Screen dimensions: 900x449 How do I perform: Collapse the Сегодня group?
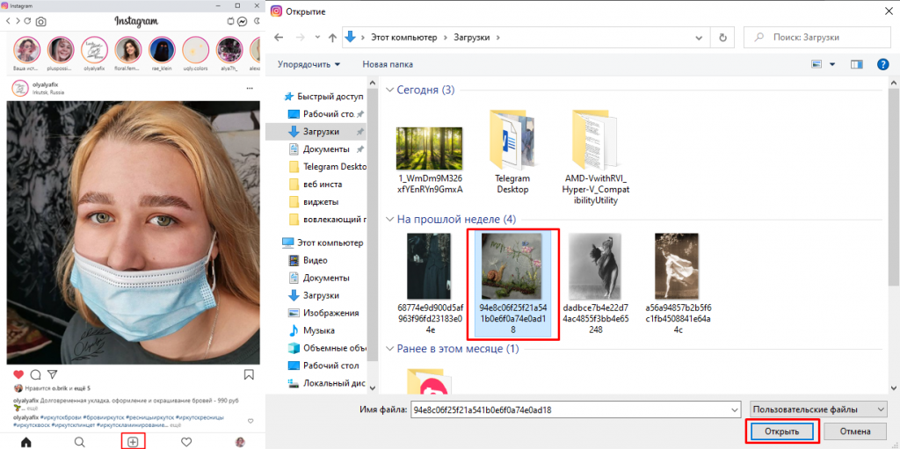(x=391, y=91)
